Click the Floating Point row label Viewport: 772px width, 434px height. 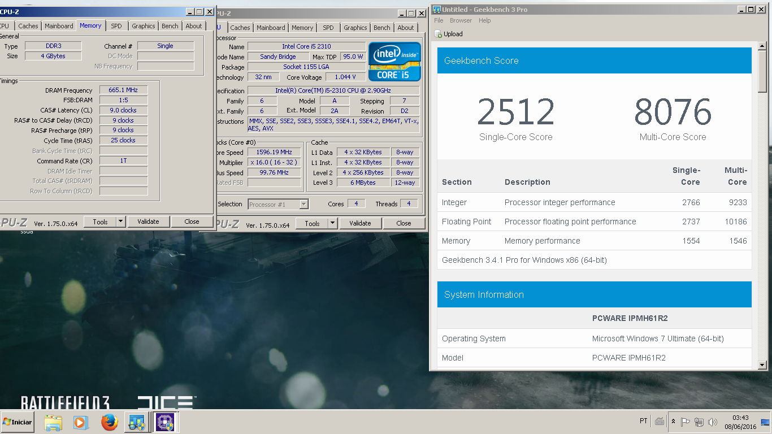click(467, 222)
